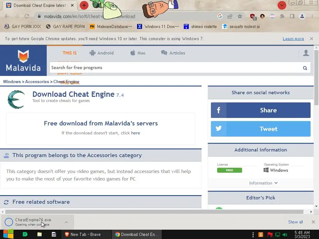Screen dimensions: 319x239
Task: Open the user account icon on Malavida
Action: (x=306, y=53)
